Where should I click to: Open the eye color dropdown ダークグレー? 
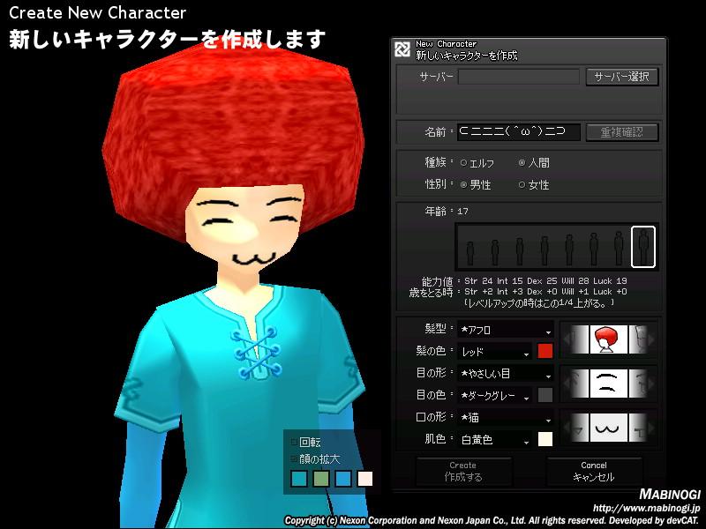(x=495, y=395)
